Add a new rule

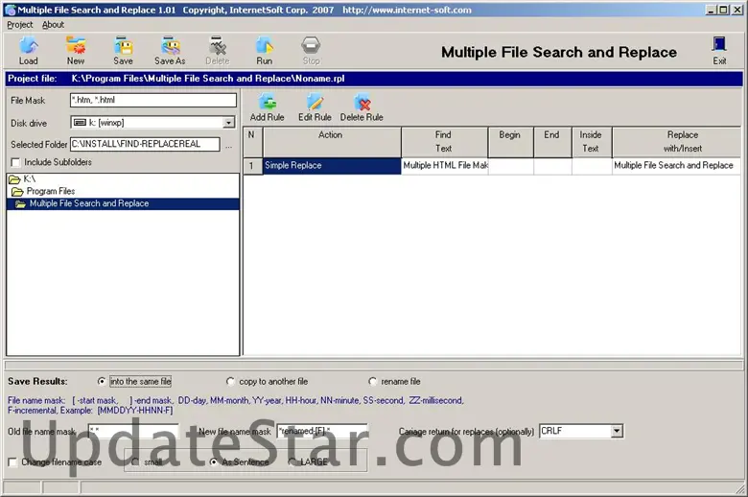point(268,107)
